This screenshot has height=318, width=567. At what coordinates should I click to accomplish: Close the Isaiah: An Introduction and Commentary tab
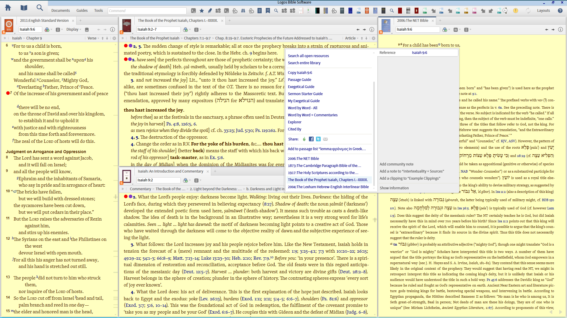coord(208,171)
